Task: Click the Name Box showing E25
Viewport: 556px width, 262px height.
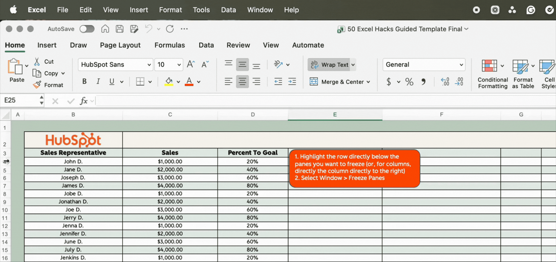Action: [20, 100]
